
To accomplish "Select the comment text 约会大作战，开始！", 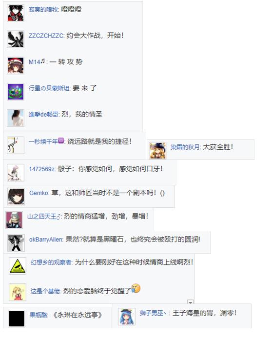I will (x=96, y=35).
